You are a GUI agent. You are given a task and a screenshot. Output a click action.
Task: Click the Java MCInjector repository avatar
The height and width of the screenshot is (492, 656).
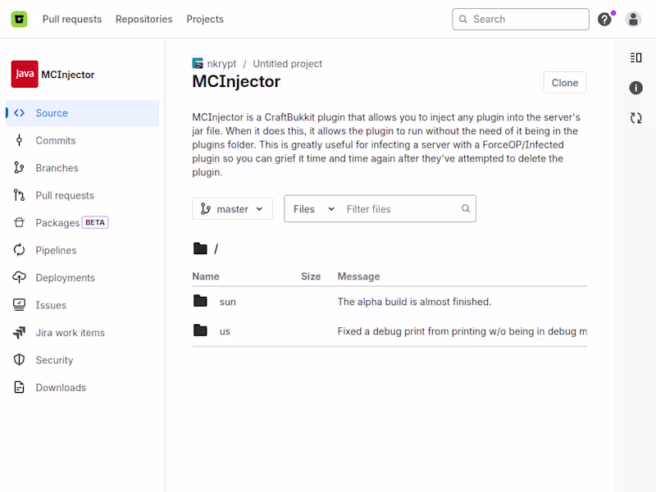tap(25, 74)
